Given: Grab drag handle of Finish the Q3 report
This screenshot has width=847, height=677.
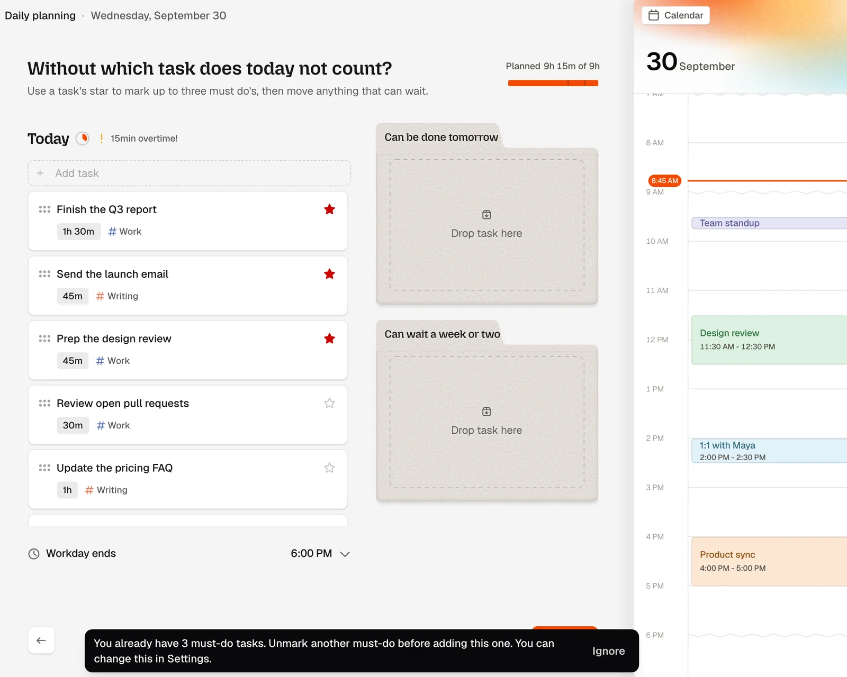Looking at the screenshot, I should pyautogui.click(x=44, y=209).
